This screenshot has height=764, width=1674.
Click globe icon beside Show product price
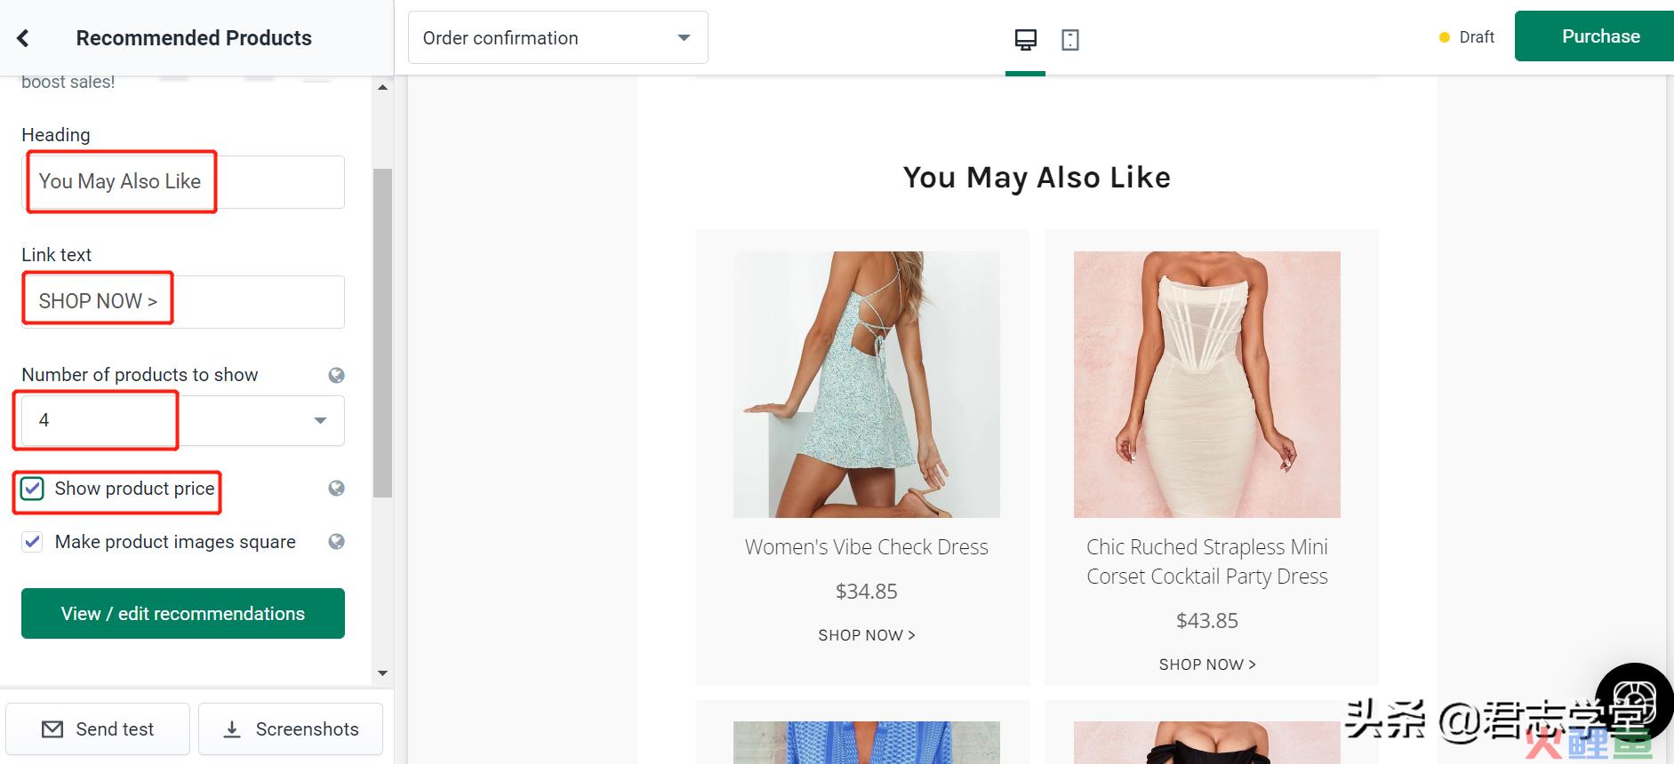coord(336,488)
